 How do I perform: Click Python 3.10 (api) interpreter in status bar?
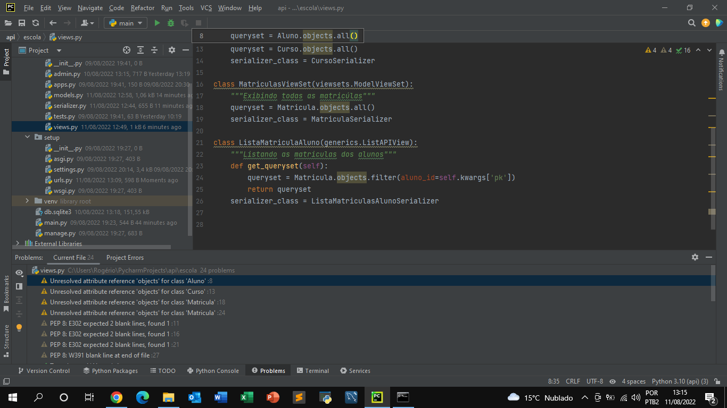pyautogui.click(x=680, y=381)
